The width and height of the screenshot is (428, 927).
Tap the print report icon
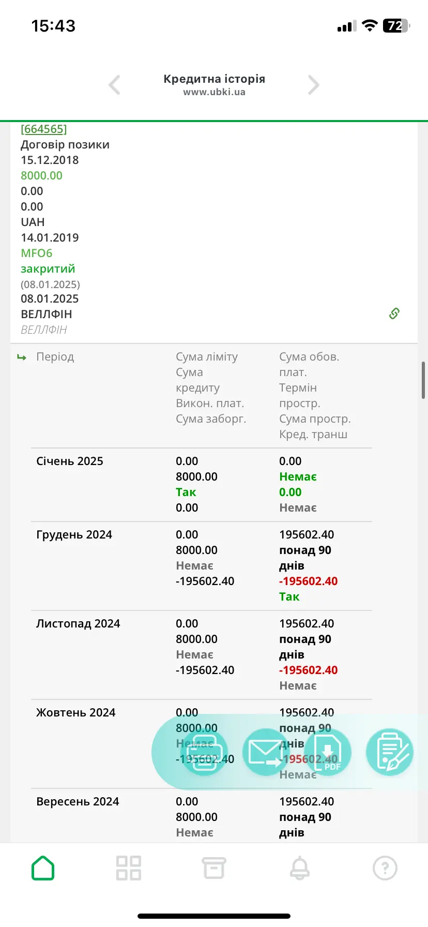point(204,752)
